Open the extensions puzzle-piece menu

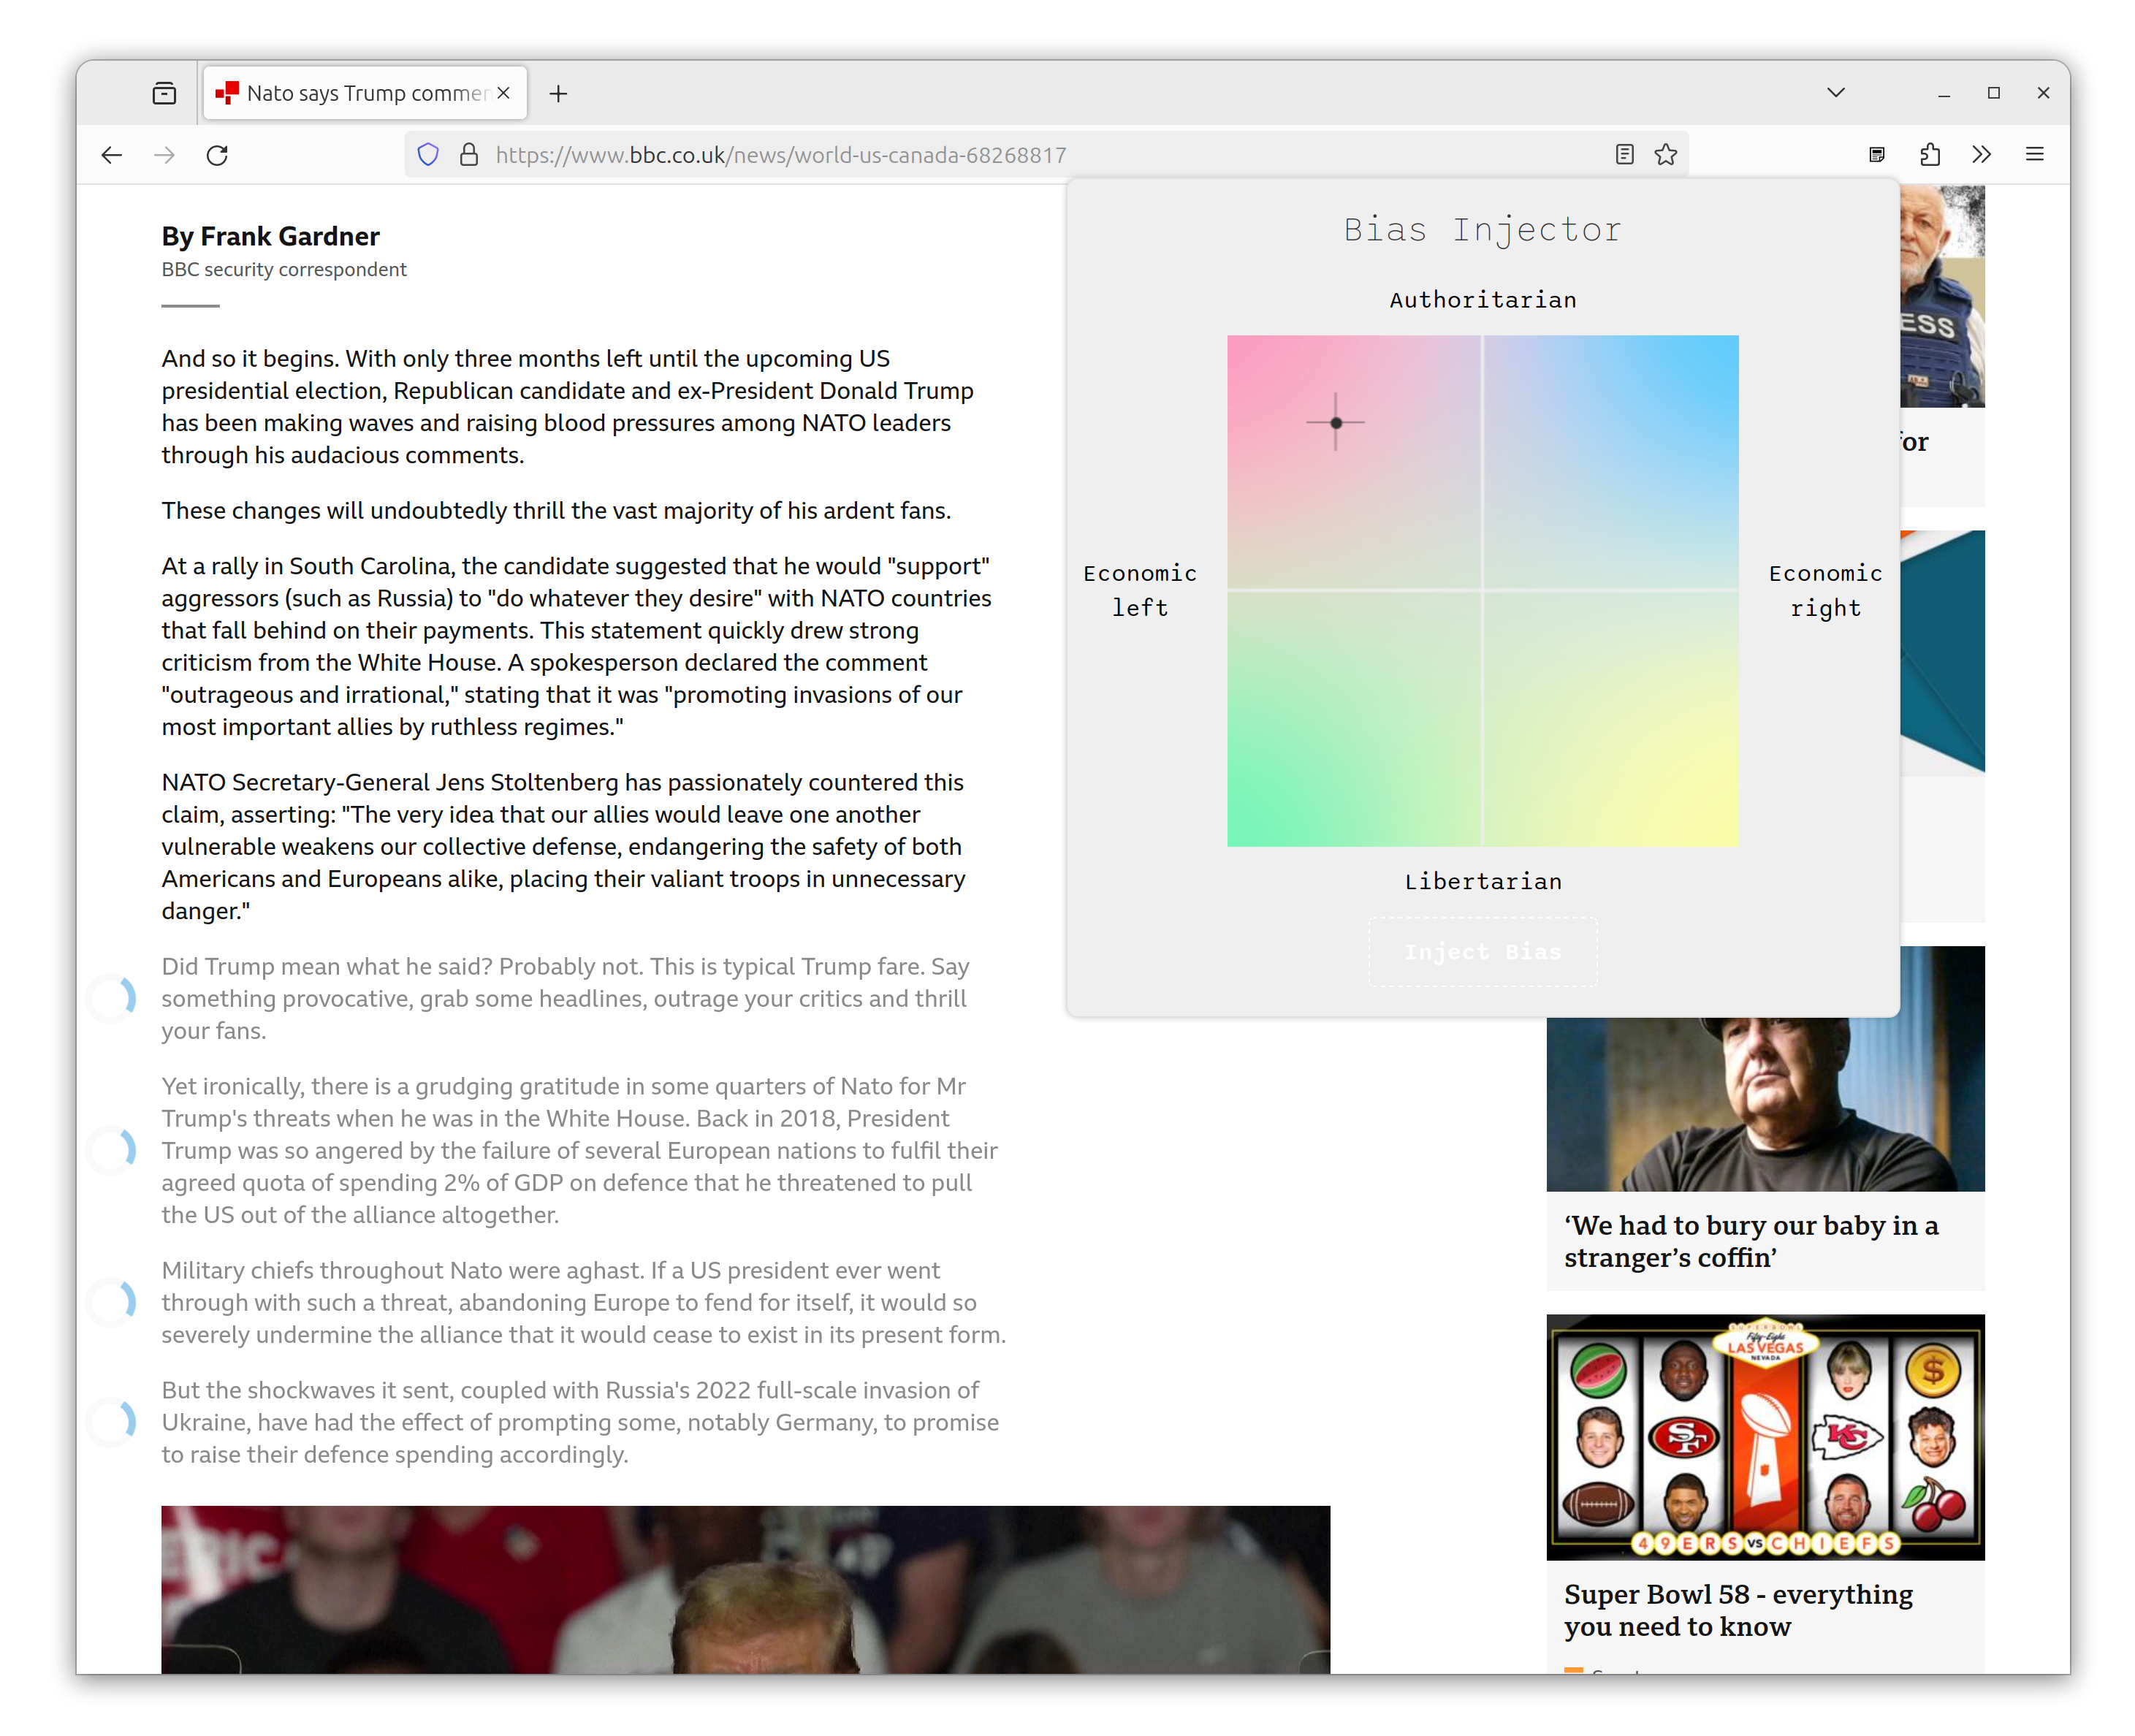coord(1930,154)
